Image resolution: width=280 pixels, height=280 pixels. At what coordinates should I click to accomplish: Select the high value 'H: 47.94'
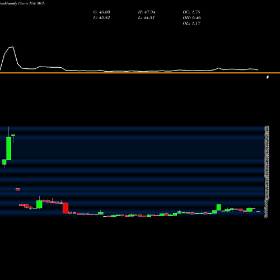[147, 12]
